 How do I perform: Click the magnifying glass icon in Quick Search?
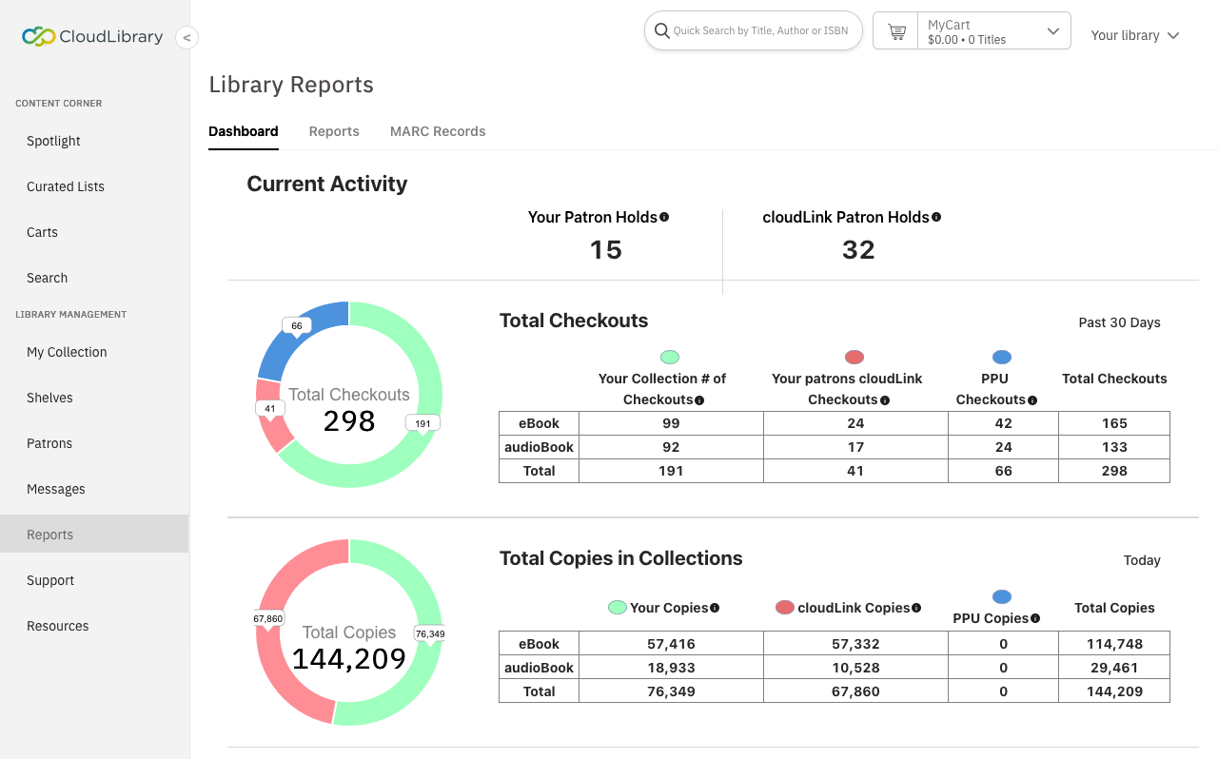(661, 30)
